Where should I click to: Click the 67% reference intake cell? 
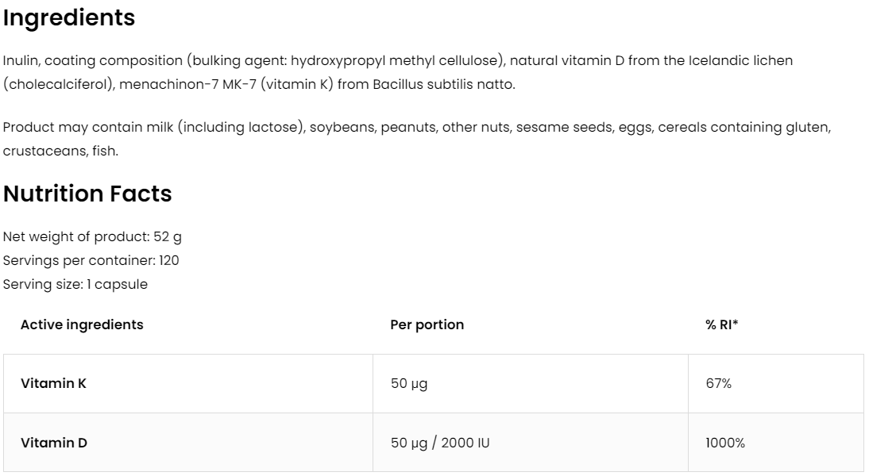718,384
